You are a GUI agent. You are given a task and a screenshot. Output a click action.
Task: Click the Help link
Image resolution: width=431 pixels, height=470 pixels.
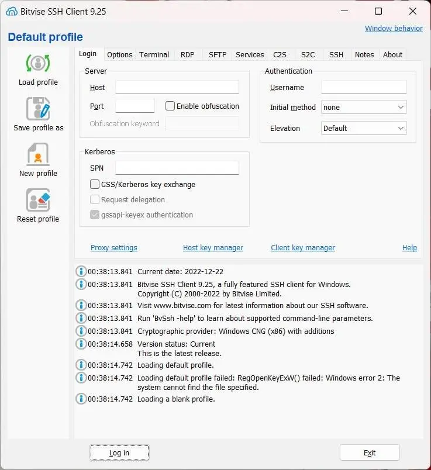409,248
